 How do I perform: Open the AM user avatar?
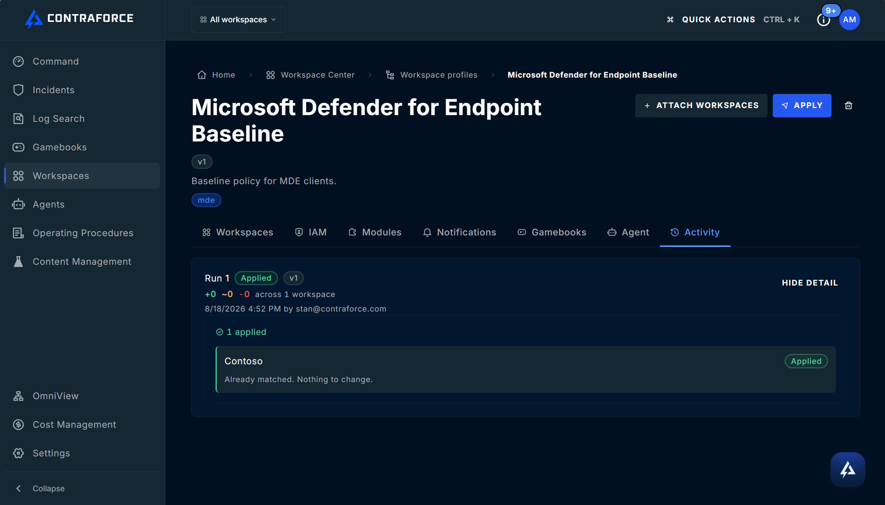[x=849, y=20]
